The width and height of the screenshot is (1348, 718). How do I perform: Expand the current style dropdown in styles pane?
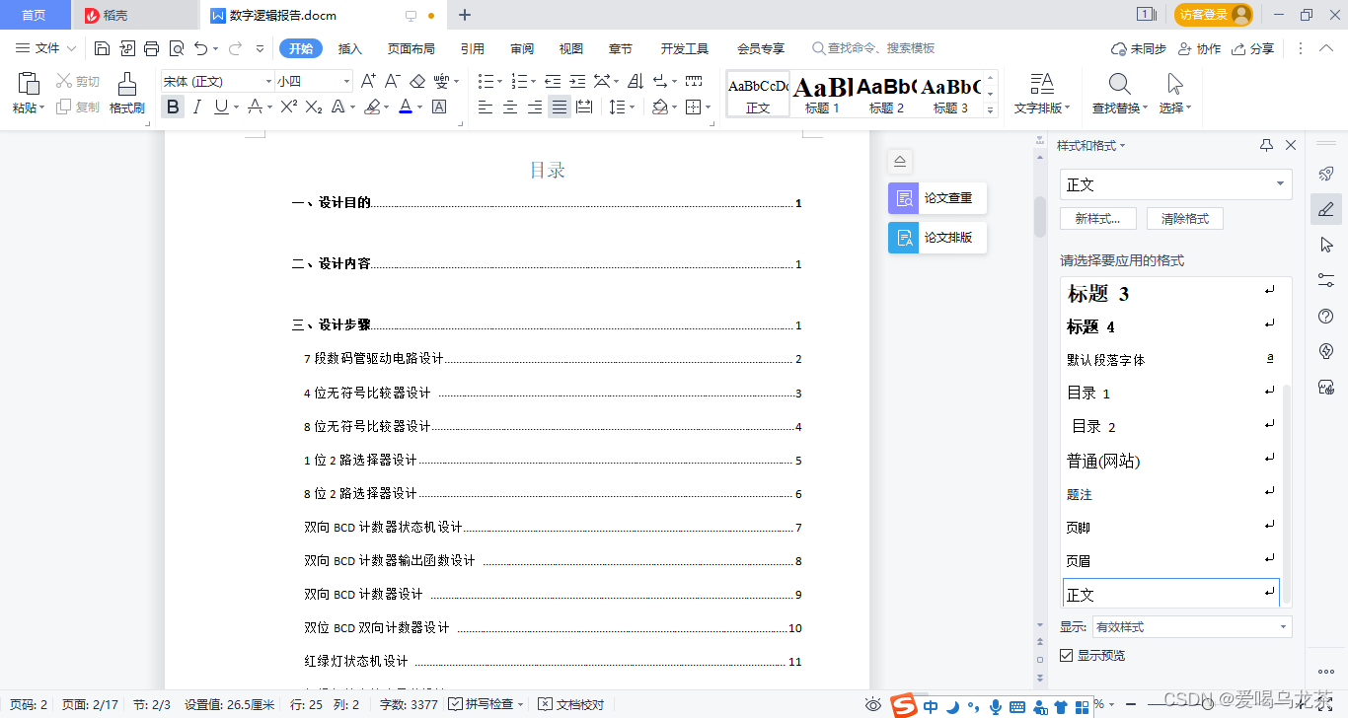tap(1280, 184)
